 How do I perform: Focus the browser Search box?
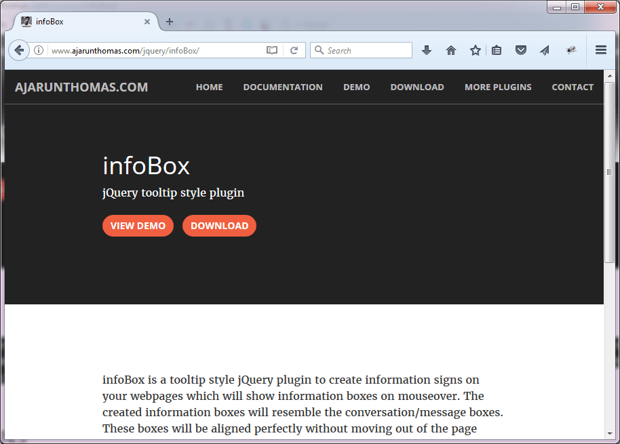tap(361, 50)
